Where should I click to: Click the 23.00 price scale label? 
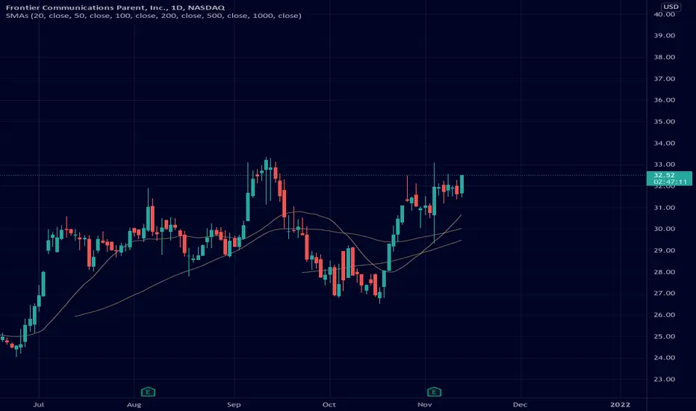coord(665,379)
